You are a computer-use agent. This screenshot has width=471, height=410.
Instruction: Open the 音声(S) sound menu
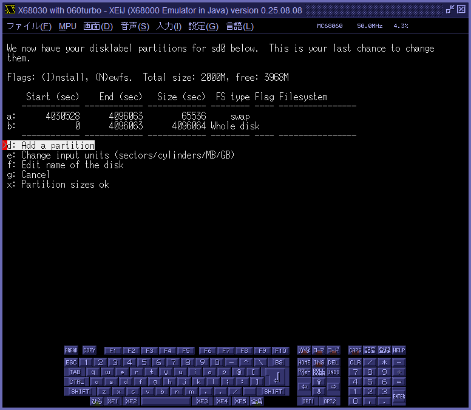(135, 27)
